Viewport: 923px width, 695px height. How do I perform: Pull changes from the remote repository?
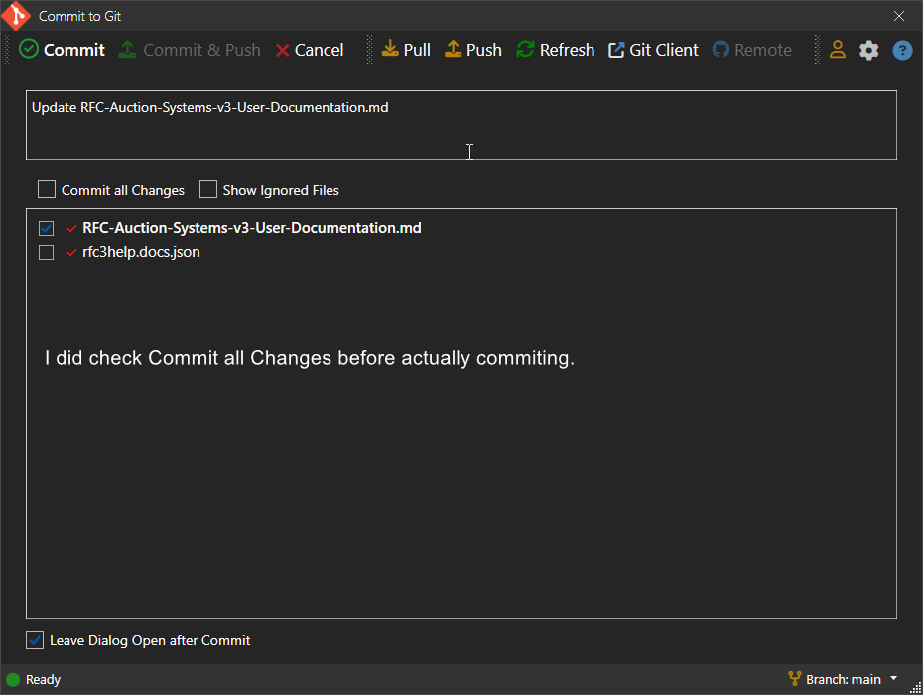(406, 50)
